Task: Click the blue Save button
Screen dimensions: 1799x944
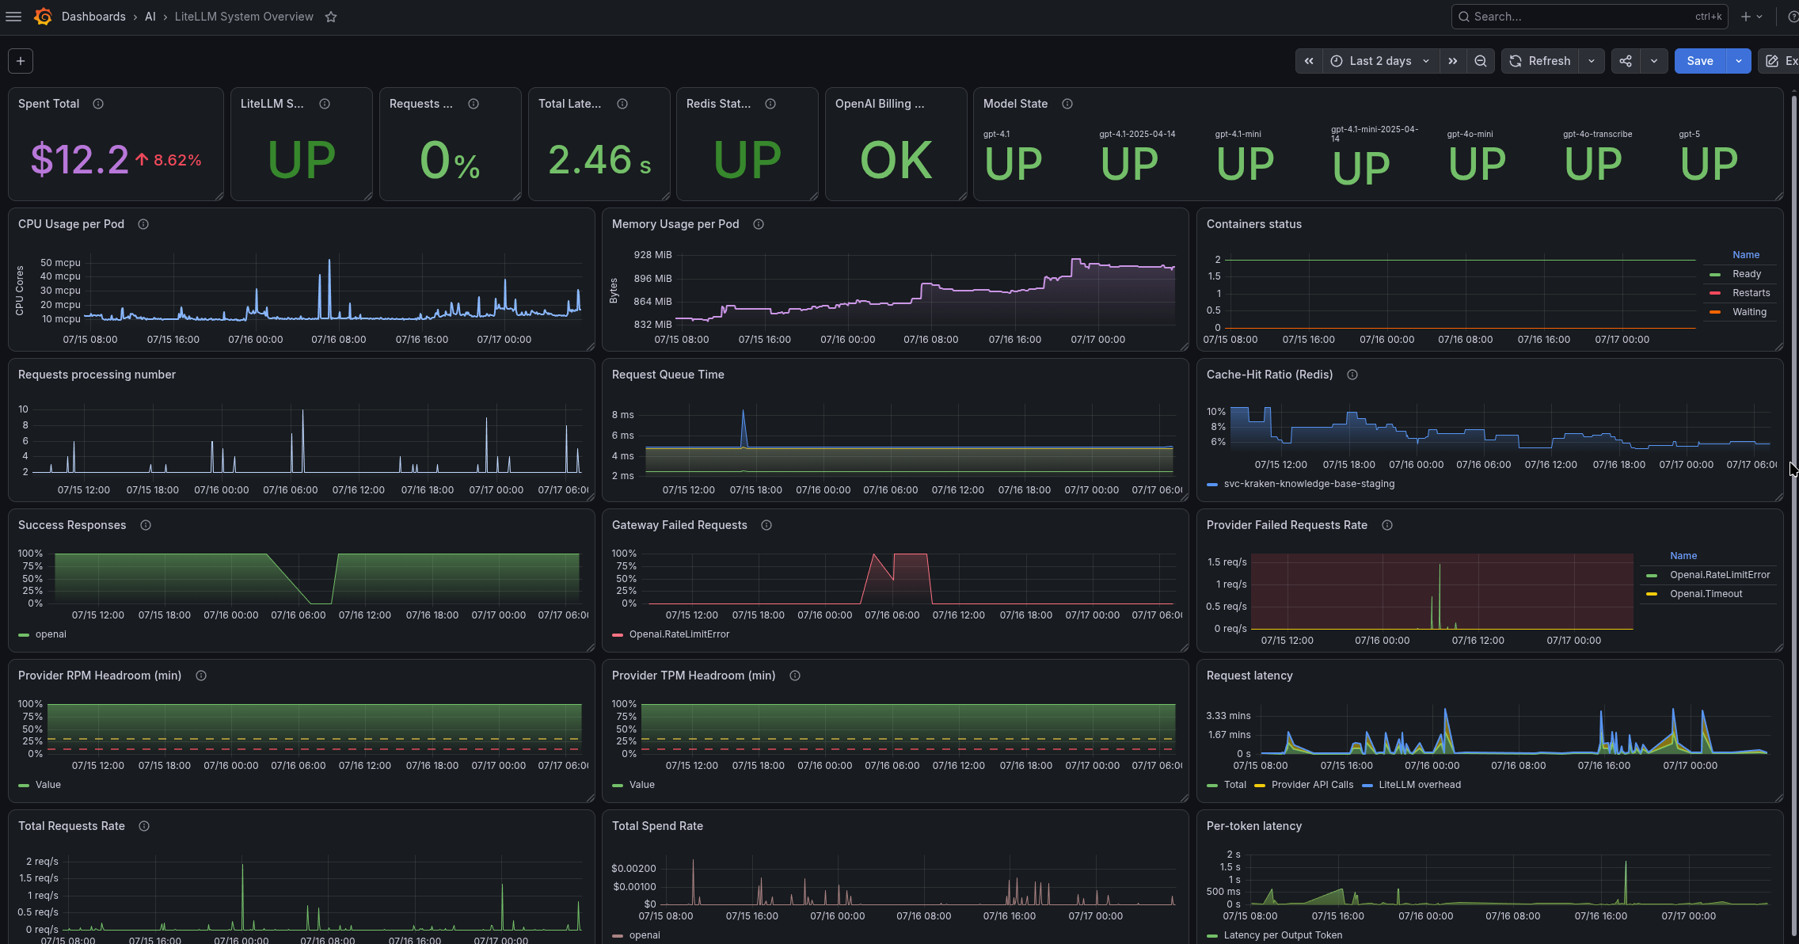Action: [1700, 61]
